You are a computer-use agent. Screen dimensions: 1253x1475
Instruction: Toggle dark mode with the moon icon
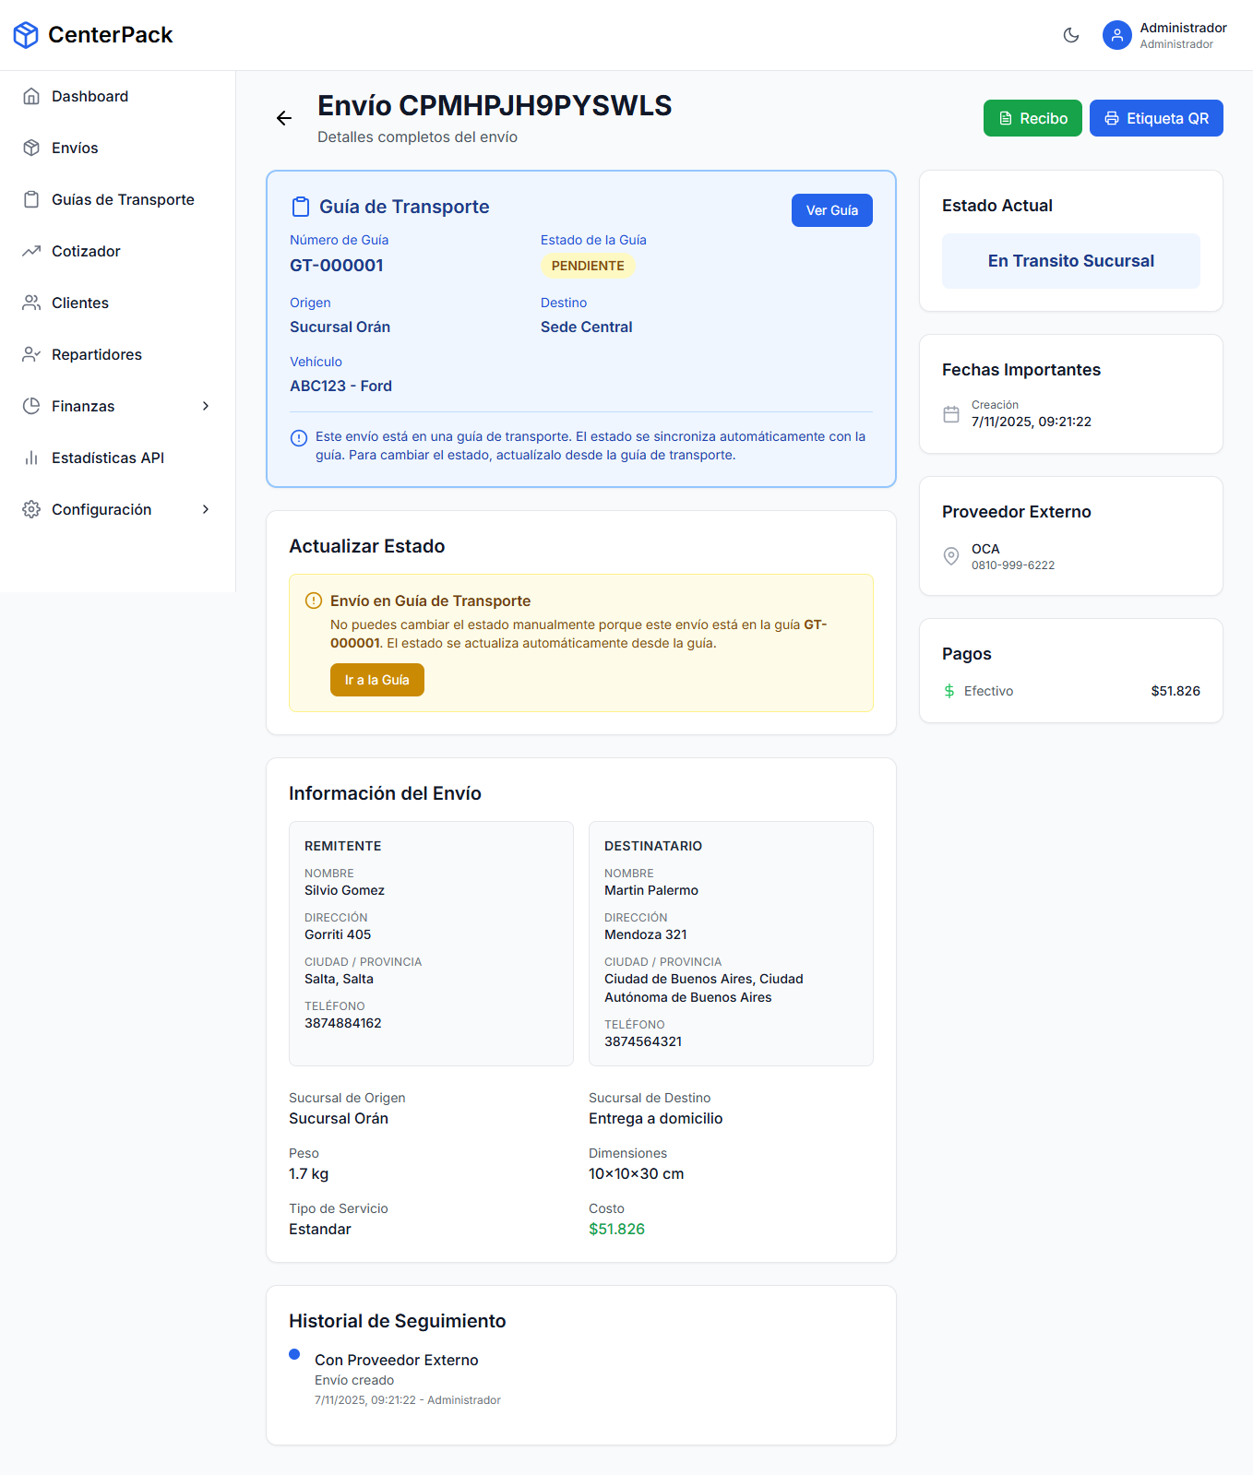(x=1070, y=35)
